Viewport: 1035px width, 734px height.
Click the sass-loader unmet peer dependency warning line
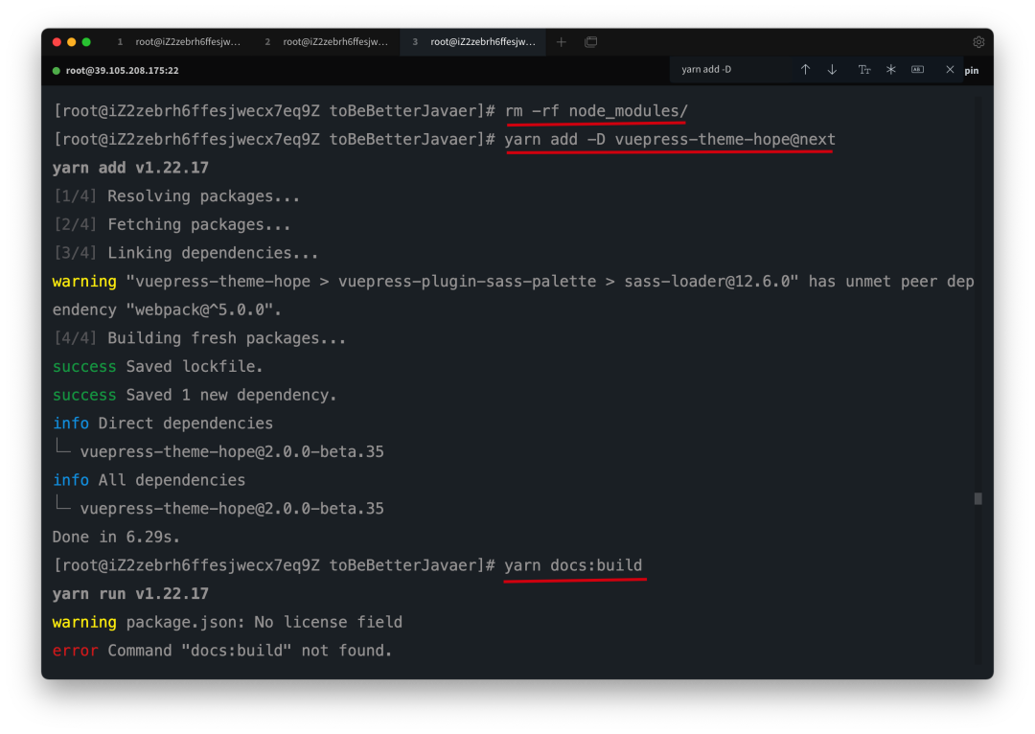click(514, 281)
